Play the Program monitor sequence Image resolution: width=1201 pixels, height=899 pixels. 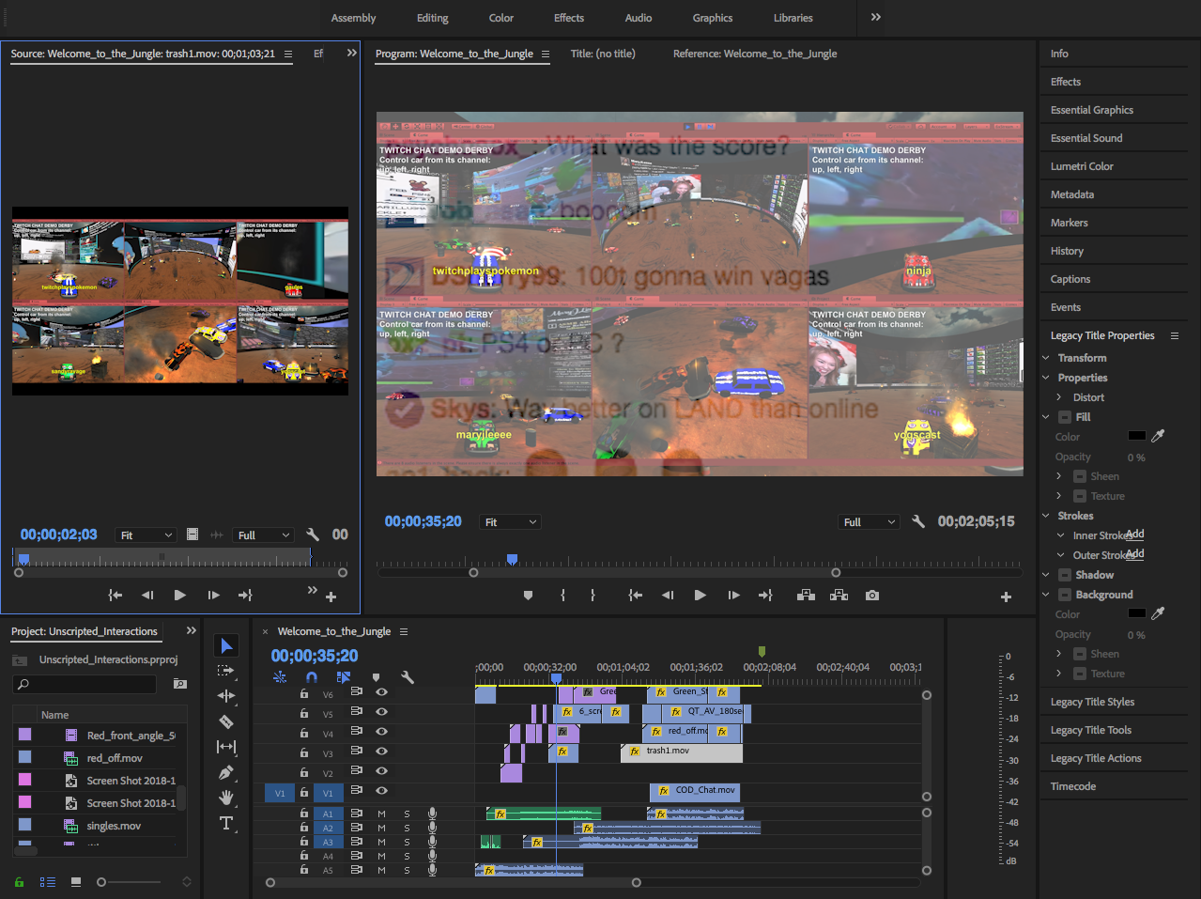tap(700, 596)
